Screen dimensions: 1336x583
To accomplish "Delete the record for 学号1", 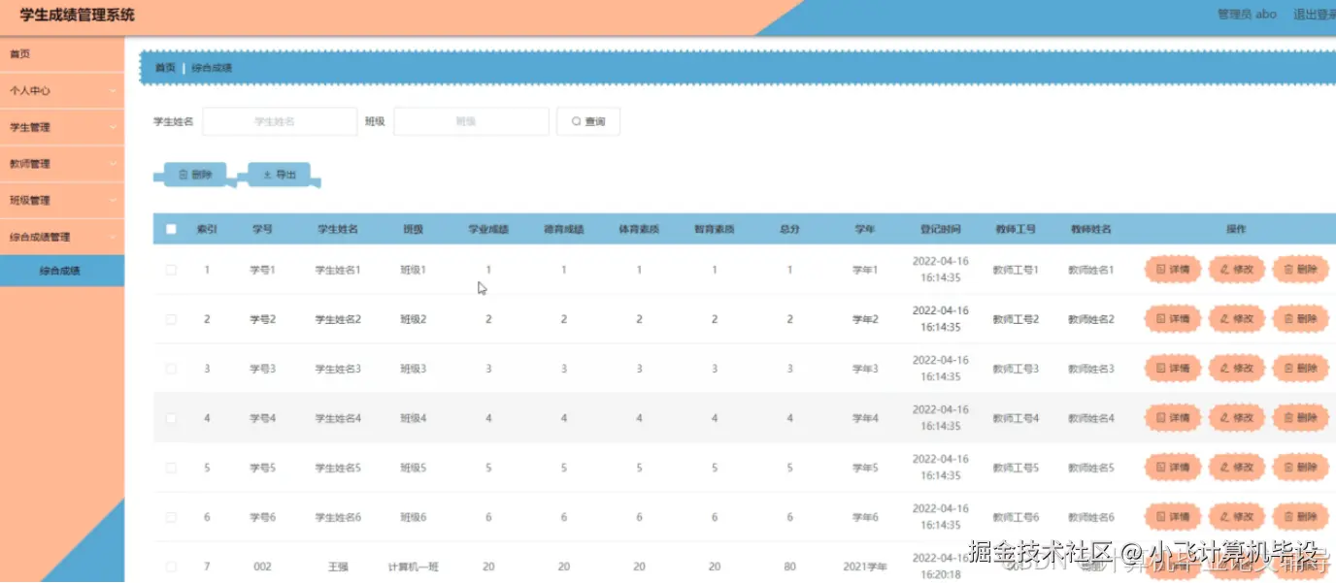I will (1300, 270).
